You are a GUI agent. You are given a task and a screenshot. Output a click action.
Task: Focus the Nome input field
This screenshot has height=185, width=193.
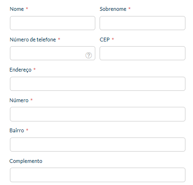(x=52, y=23)
